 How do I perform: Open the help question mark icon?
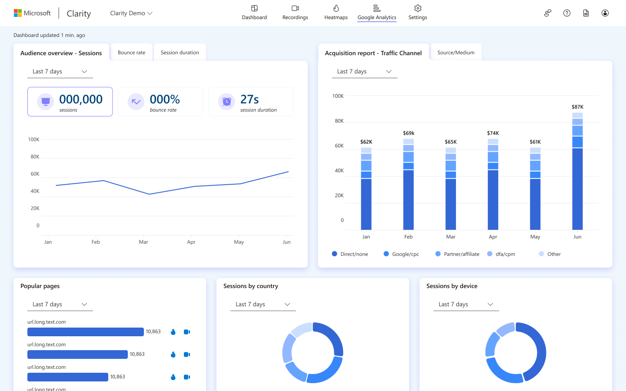[x=566, y=13]
